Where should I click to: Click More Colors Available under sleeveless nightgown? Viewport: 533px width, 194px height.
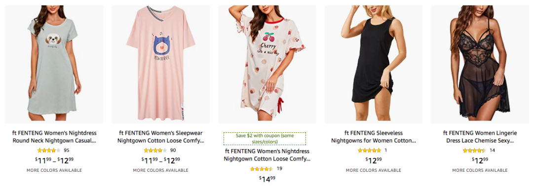point(374,170)
